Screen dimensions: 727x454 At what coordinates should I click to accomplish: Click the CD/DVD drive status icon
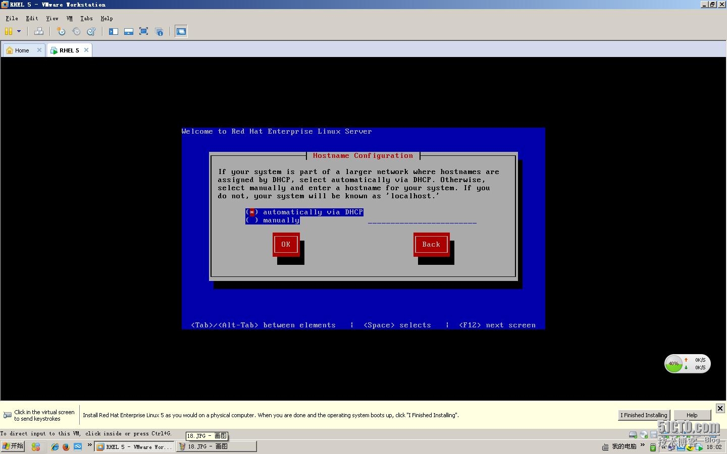point(644,434)
